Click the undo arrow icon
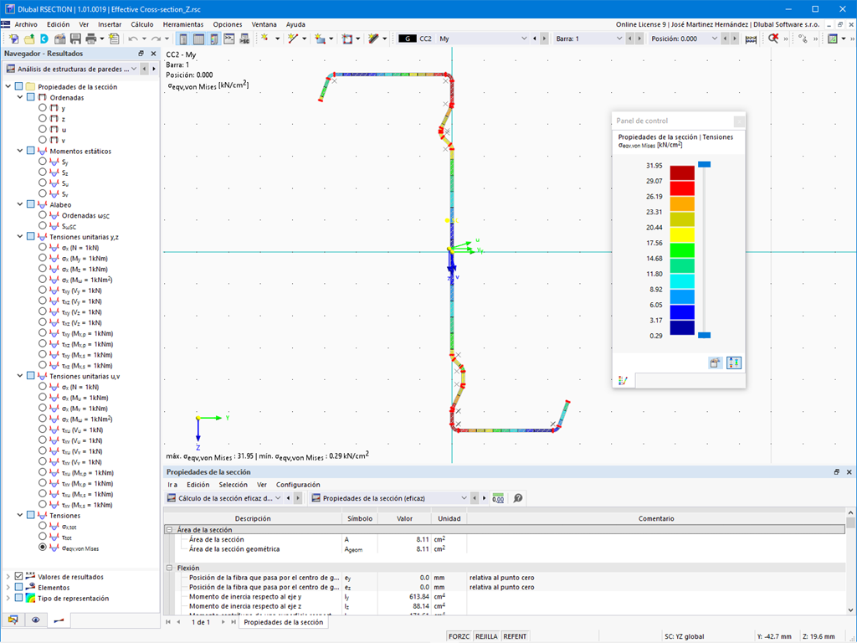This screenshot has width=857, height=643. pos(132,39)
